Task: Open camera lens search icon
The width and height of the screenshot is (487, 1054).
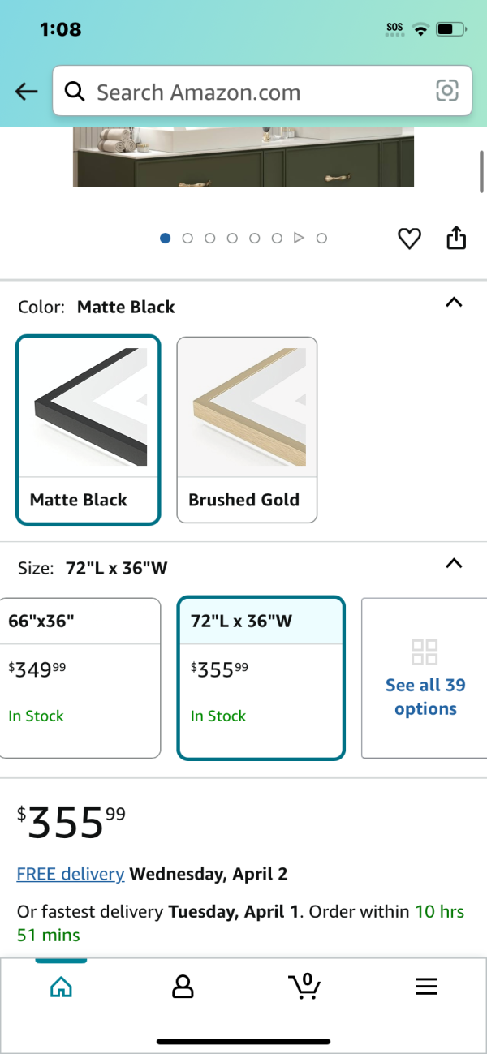Action: coord(447,91)
